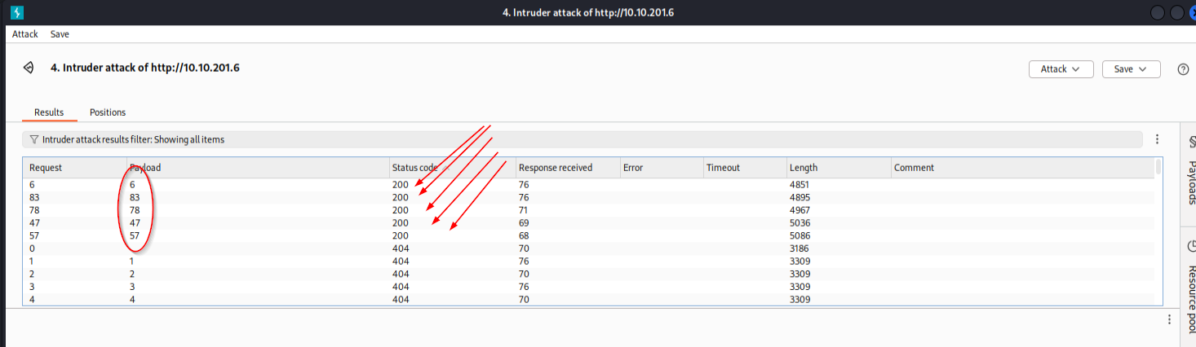Image resolution: width=1196 pixels, height=347 pixels.
Task: Switch to the Positions tab
Action: coord(108,112)
